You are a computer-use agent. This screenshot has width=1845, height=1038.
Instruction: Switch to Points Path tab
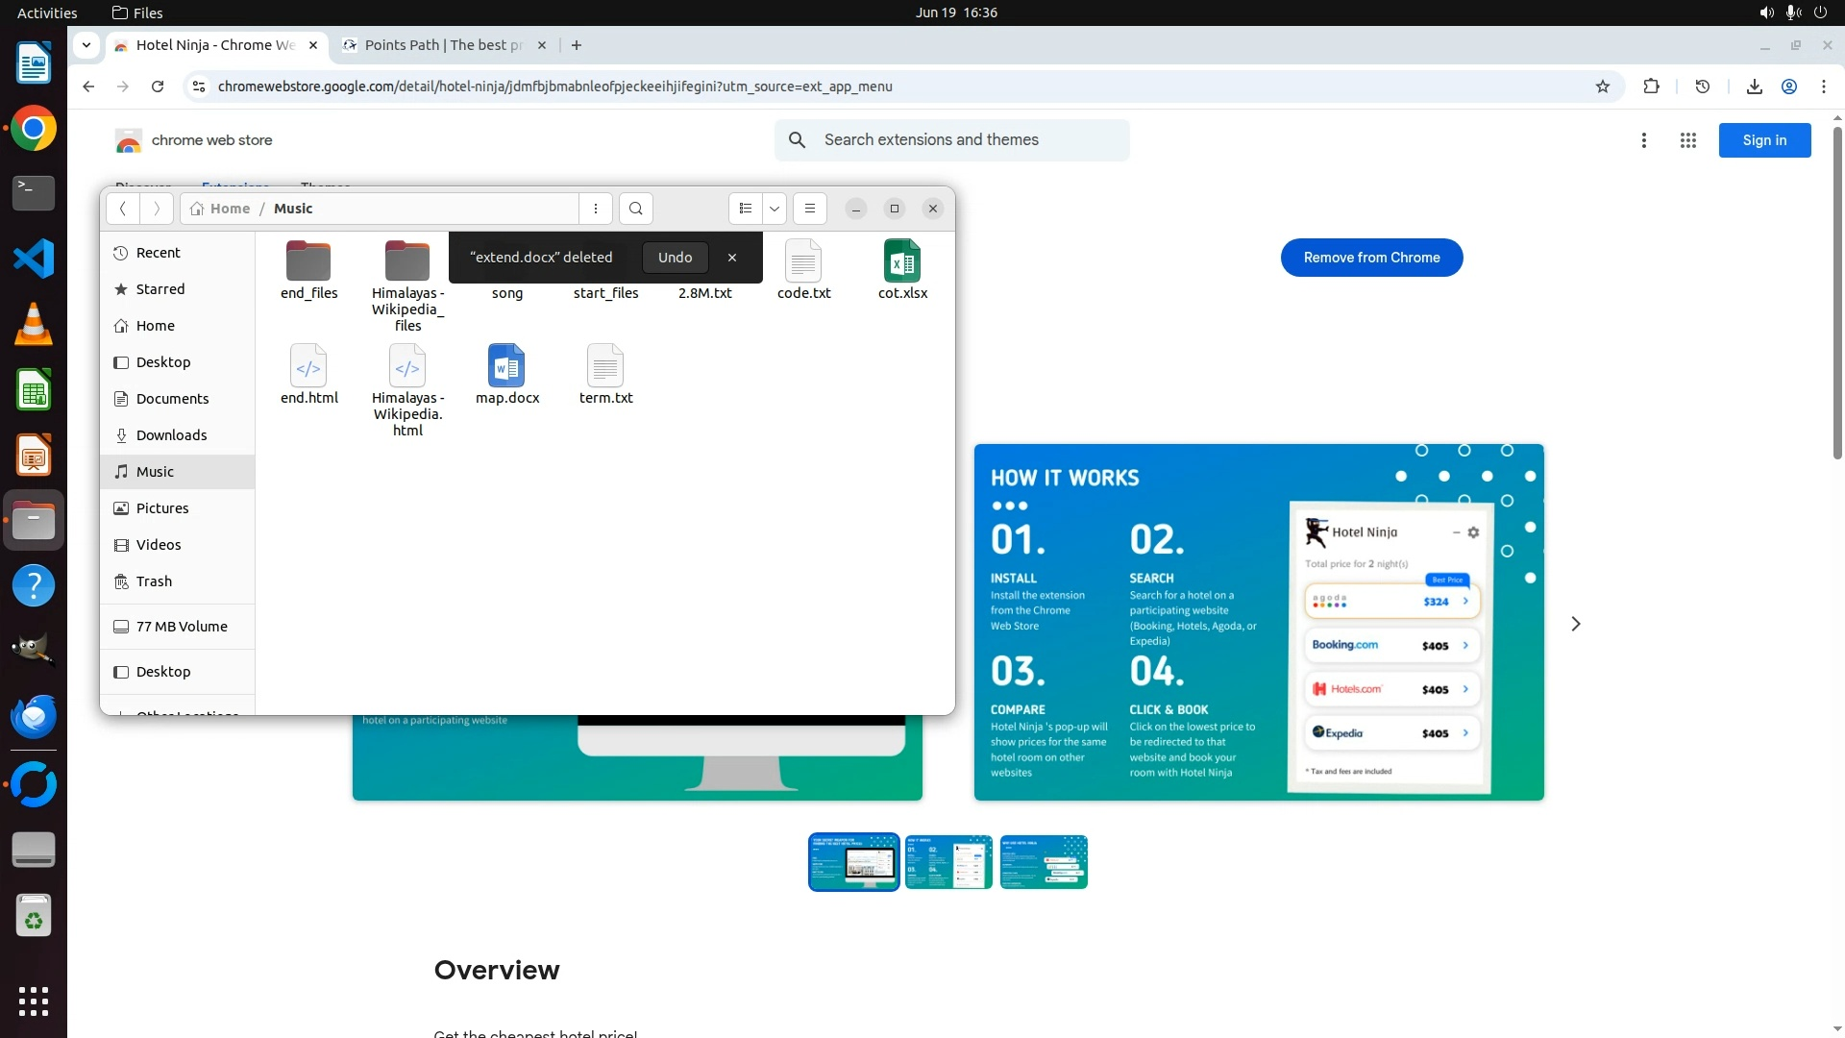442,45
